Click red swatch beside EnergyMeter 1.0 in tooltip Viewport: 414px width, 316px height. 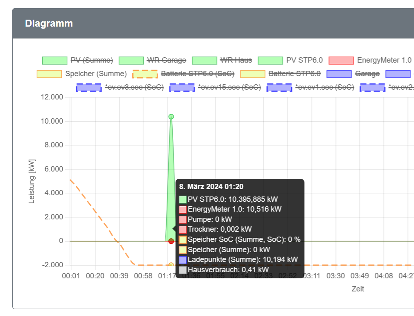coord(183,209)
